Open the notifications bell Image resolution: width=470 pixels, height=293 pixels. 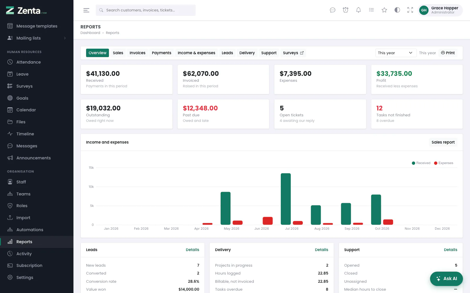358,10
